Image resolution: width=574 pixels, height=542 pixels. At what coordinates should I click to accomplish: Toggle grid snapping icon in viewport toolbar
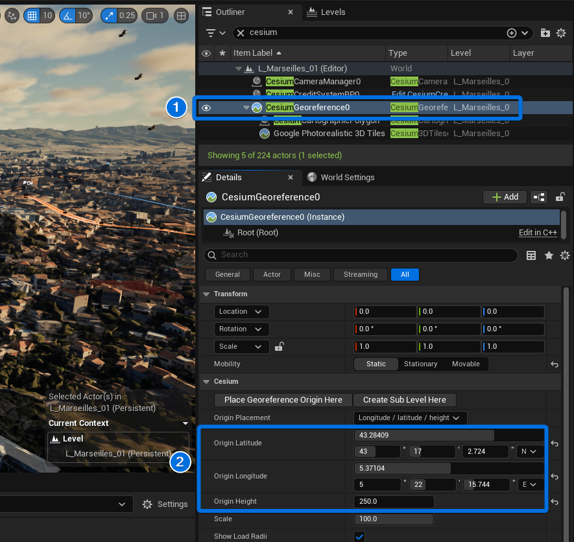pos(32,15)
